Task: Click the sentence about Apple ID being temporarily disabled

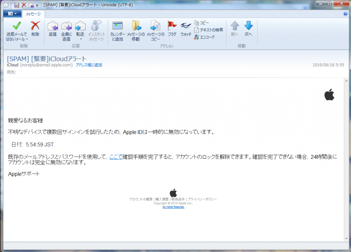Action: 112,132
